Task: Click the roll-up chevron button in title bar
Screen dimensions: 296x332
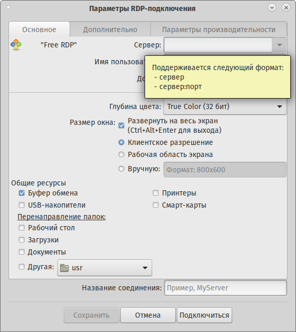Action: (272, 7)
